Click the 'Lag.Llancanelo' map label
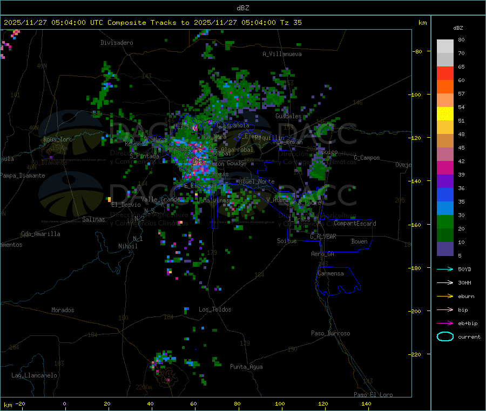This screenshot has width=486, height=411. pyautogui.click(x=34, y=375)
